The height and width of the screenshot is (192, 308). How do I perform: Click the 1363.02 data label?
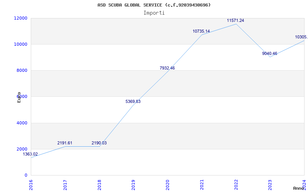pyautogui.click(x=30, y=154)
